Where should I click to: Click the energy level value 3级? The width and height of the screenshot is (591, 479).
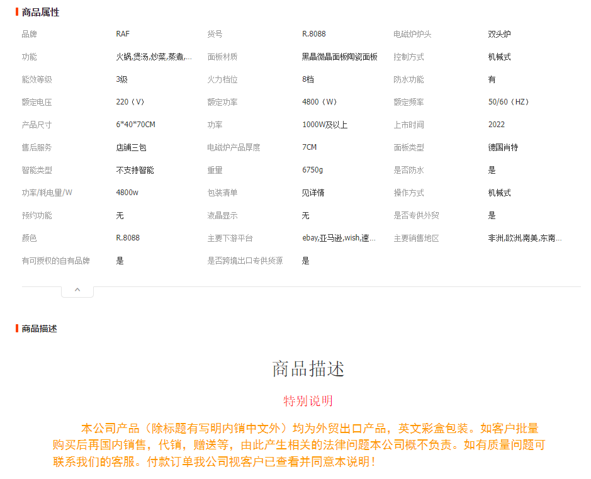(121, 79)
